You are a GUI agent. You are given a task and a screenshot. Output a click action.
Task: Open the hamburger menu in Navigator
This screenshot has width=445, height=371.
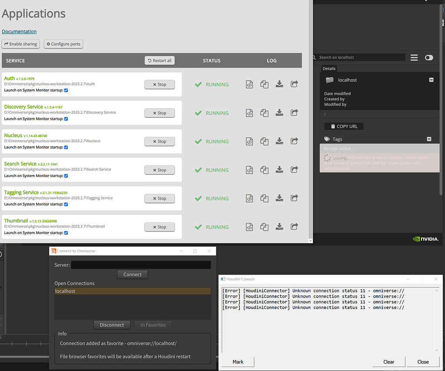point(414,57)
